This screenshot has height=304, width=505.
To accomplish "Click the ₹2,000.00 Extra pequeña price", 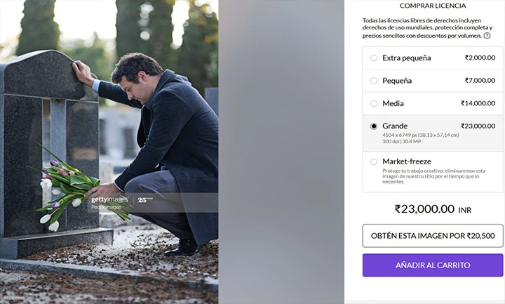I will (x=480, y=58).
